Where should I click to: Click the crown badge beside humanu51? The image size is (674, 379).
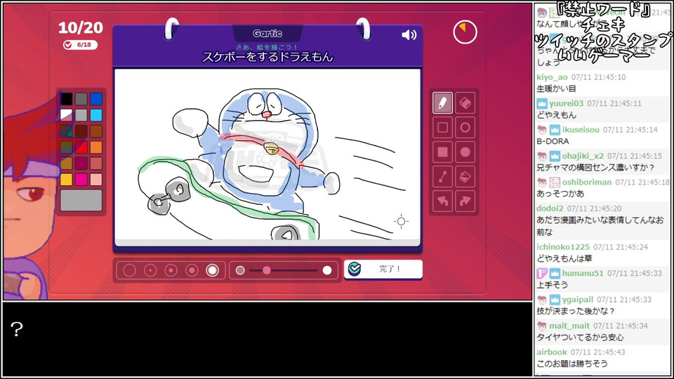[x=555, y=273]
